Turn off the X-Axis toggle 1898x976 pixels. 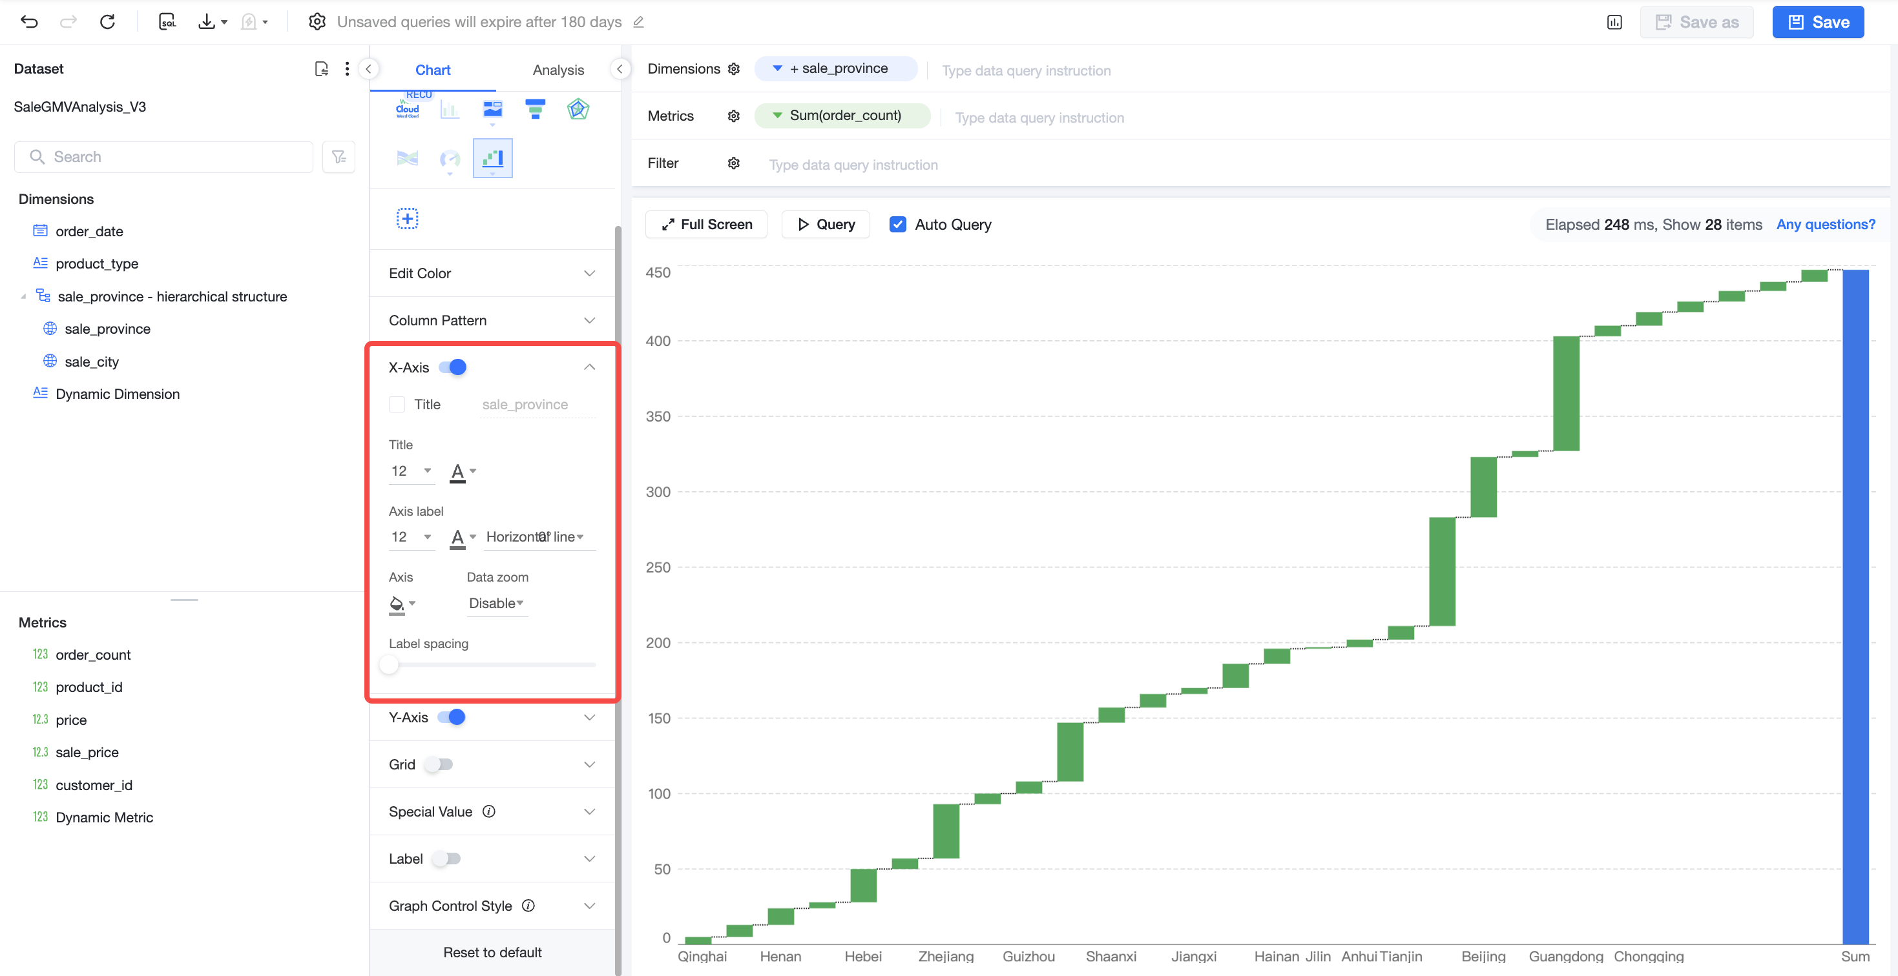452,367
